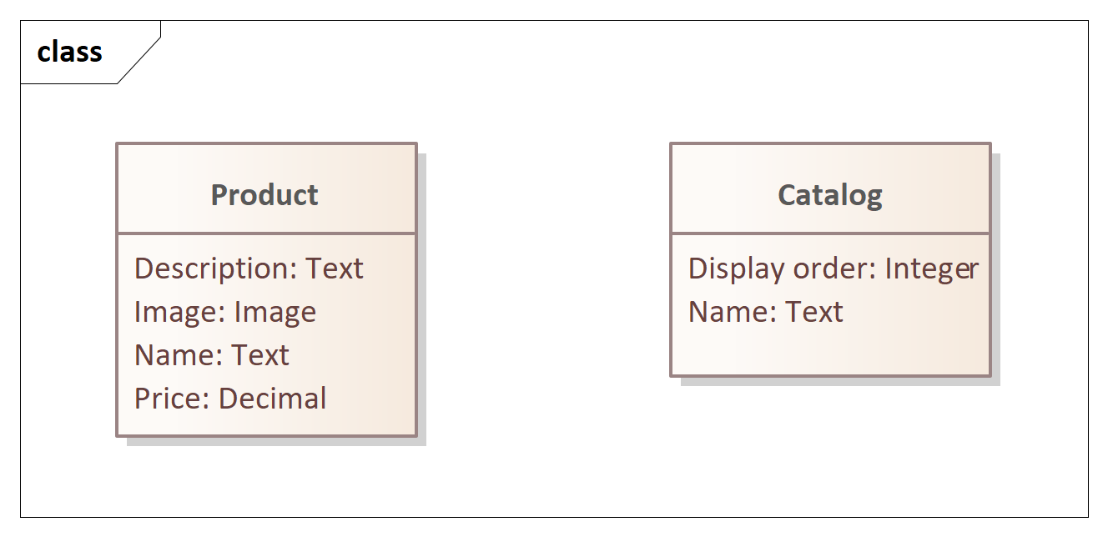Click the 'Integer' type of Display order
1108x537 pixels.
931,268
